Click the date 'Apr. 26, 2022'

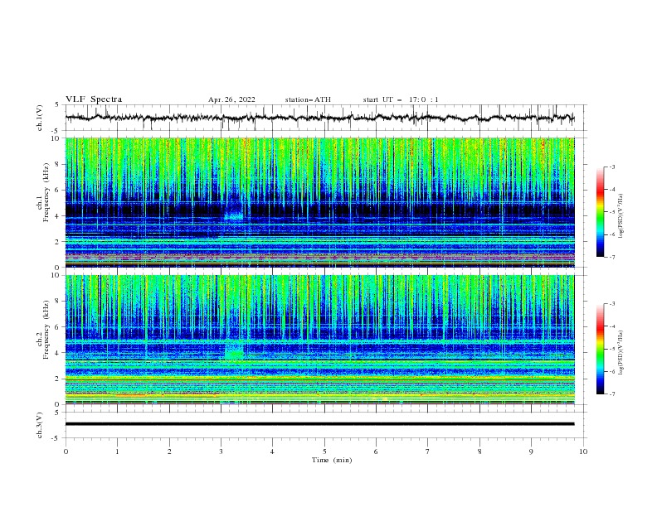pos(231,99)
